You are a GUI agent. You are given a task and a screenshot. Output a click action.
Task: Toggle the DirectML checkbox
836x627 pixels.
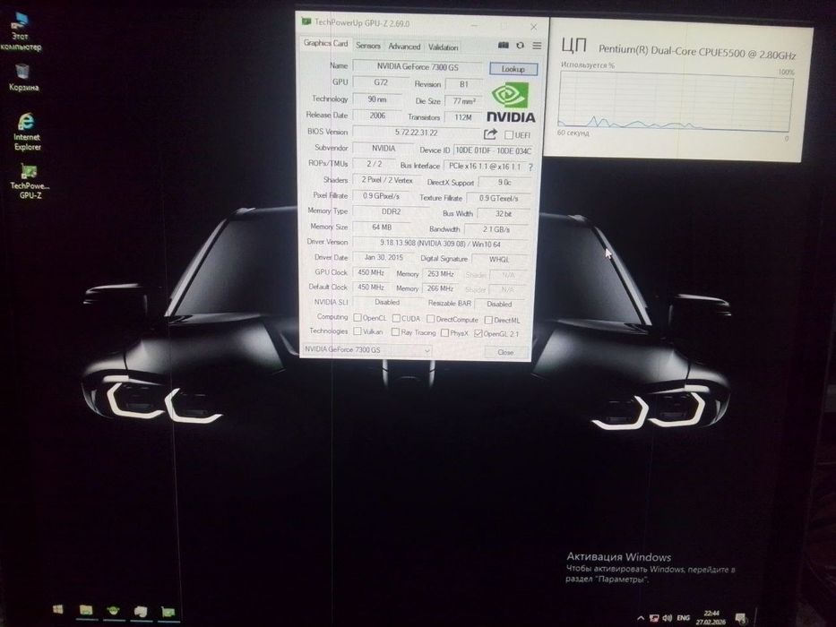488,320
